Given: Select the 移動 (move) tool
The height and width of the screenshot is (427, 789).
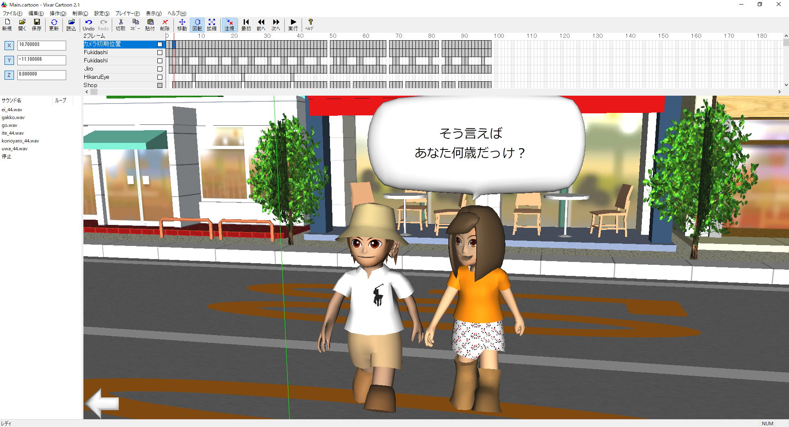Looking at the screenshot, I should [182, 25].
